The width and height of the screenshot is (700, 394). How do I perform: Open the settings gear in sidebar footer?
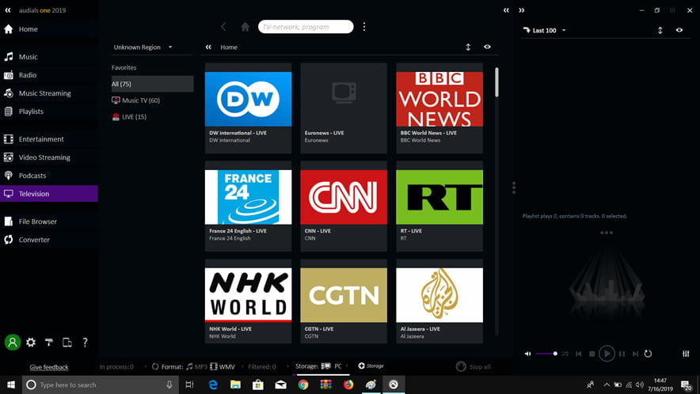31,343
